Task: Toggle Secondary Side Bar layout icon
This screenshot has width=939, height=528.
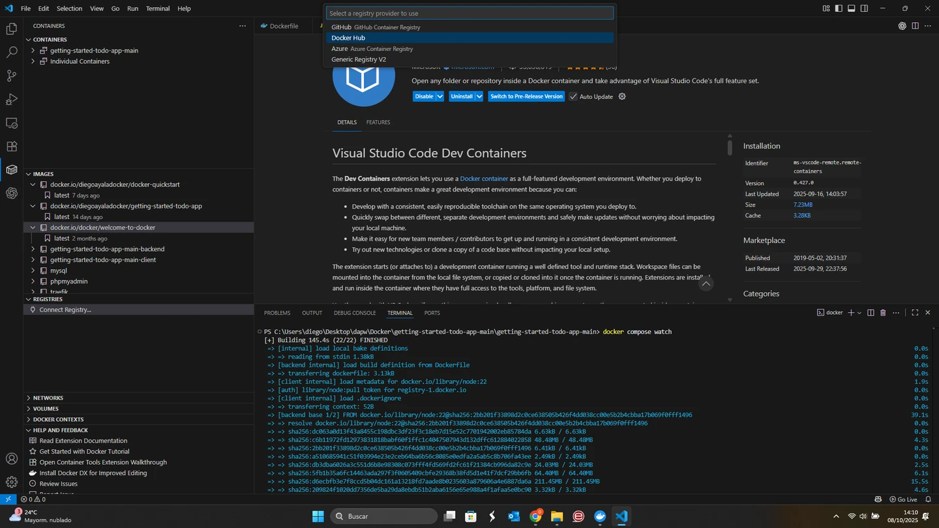Action: [x=864, y=8]
